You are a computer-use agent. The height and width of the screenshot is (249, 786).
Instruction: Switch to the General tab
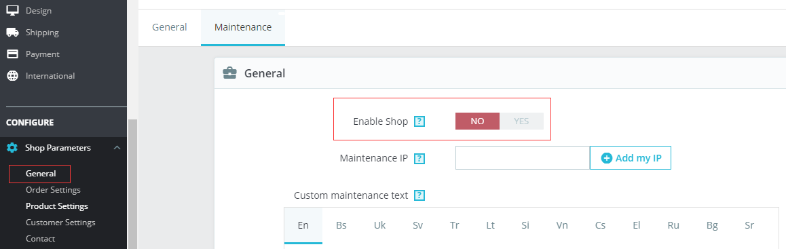[170, 27]
